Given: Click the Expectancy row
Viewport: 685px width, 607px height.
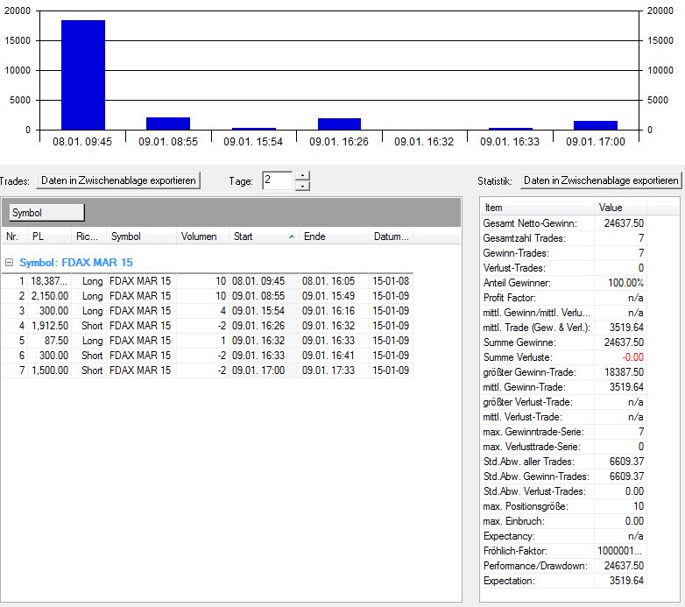Looking at the screenshot, I should 563,535.
